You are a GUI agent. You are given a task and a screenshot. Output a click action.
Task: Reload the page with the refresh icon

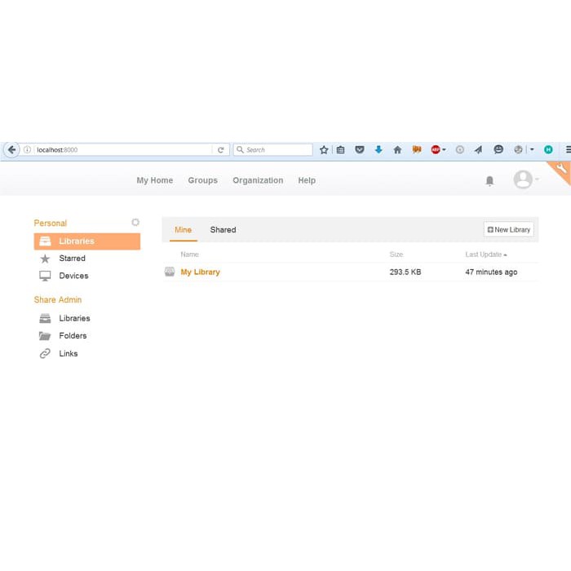pos(220,149)
